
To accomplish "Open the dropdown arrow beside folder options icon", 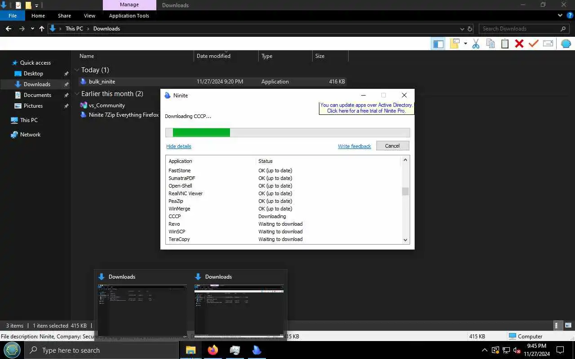I will [x=465, y=44].
